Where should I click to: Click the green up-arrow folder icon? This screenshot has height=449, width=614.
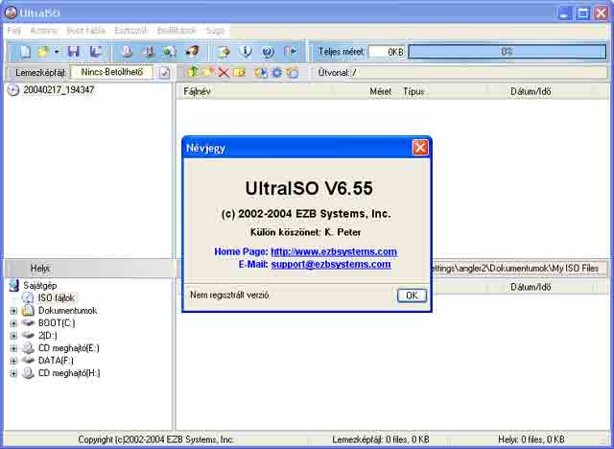point(192,72)
